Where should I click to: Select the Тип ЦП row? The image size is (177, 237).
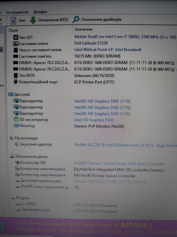(95, 37)
